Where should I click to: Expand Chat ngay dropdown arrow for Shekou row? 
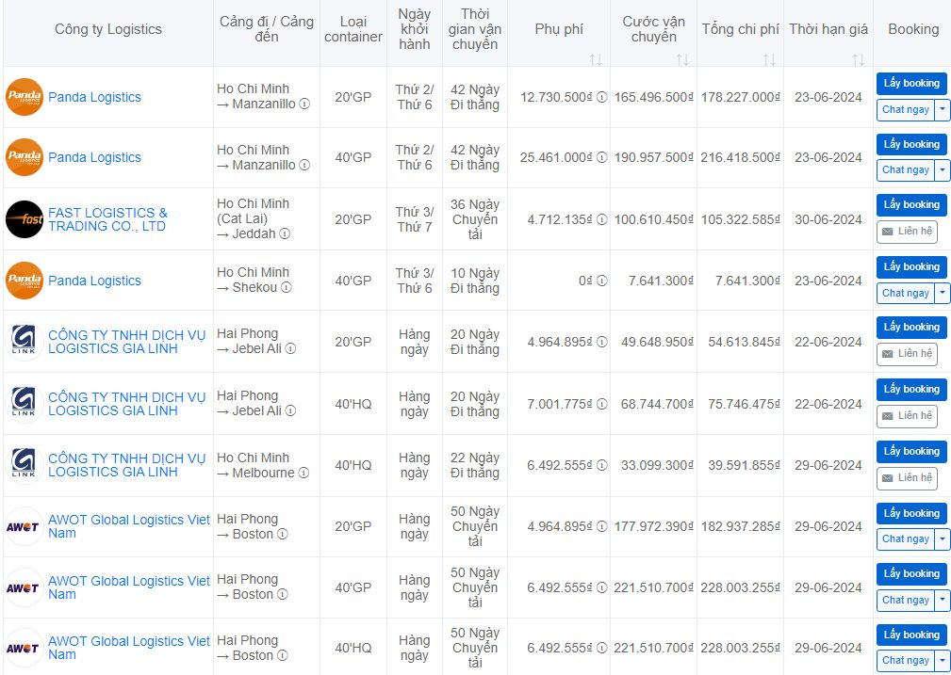943,293
